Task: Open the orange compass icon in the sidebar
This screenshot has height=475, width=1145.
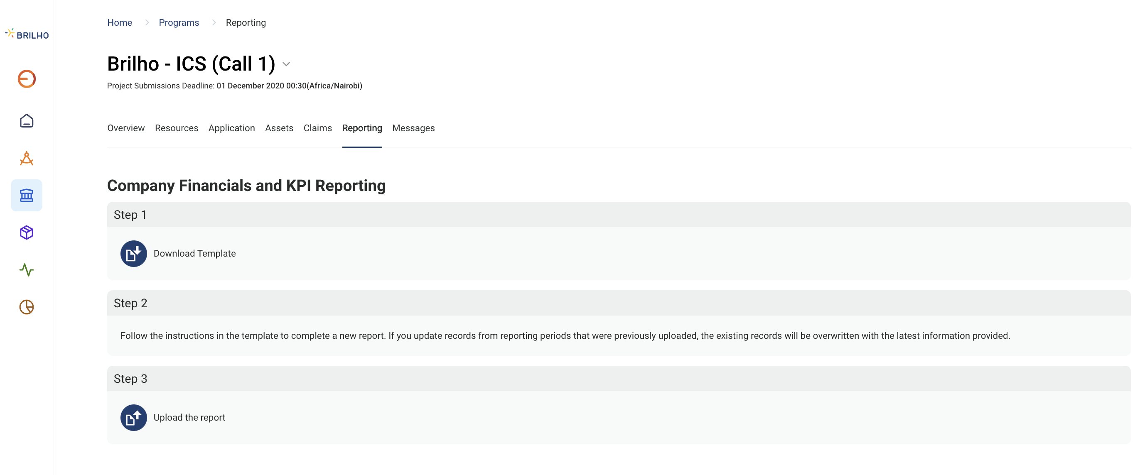Action: tap(27, 158)
